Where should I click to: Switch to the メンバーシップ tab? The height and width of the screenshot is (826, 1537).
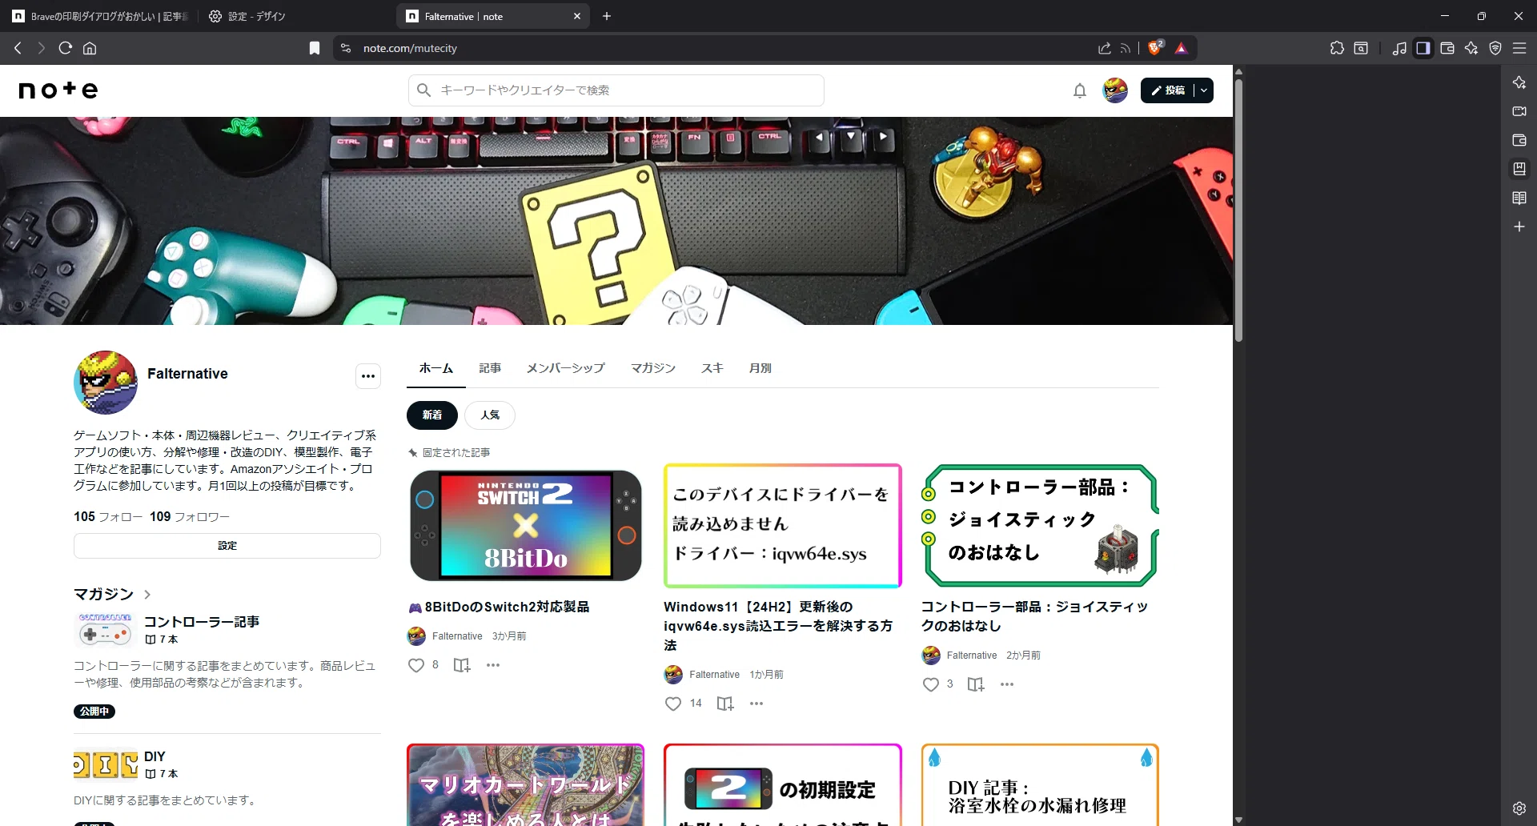coord(565,368)
